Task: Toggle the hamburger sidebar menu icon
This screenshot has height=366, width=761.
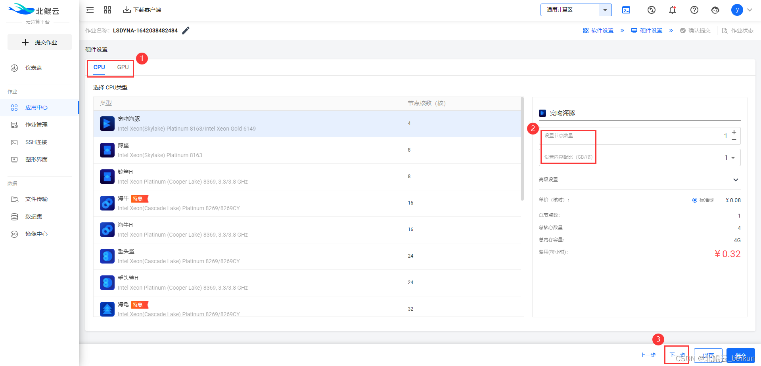Action: (x=90, y=10)
